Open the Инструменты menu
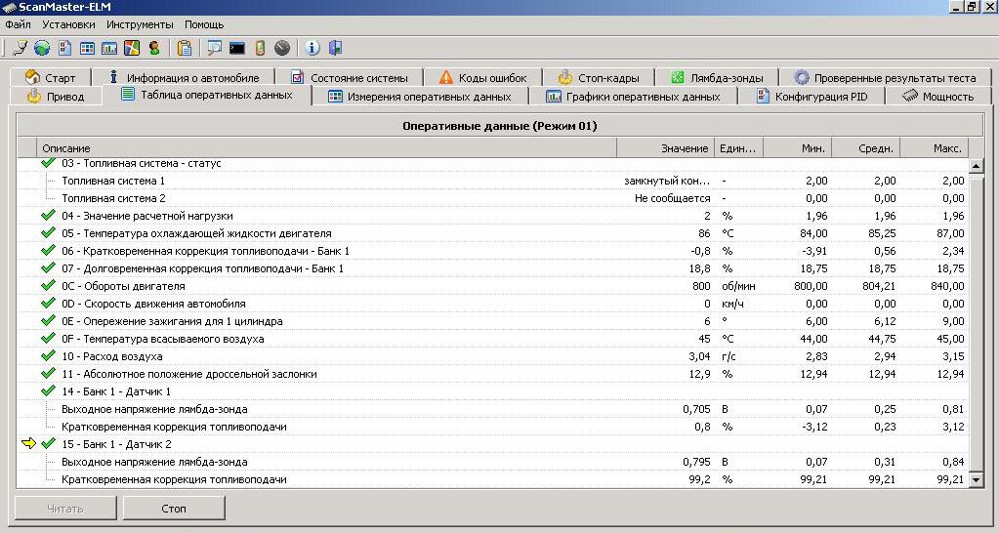Image resolution: width=999 pixels, height=533 pixels. point(140,23)
